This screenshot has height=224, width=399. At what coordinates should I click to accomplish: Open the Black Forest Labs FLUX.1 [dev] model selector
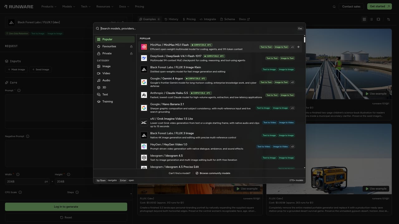tap(66, 22)
